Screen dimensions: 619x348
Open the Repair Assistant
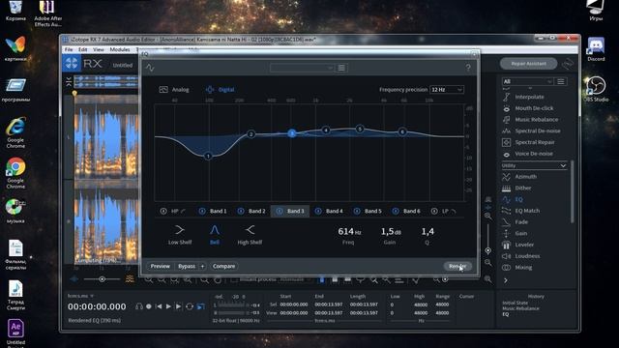coord(529,64)
